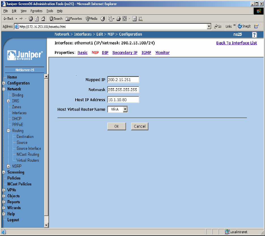
Task: Click the Edit page toolbar icon
Action: (x=125, y=19)
